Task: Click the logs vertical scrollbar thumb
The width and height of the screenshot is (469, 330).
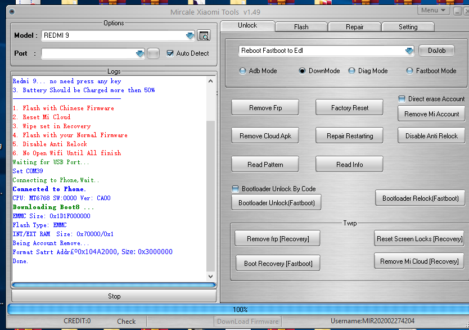Action: [x=210, y=196]
